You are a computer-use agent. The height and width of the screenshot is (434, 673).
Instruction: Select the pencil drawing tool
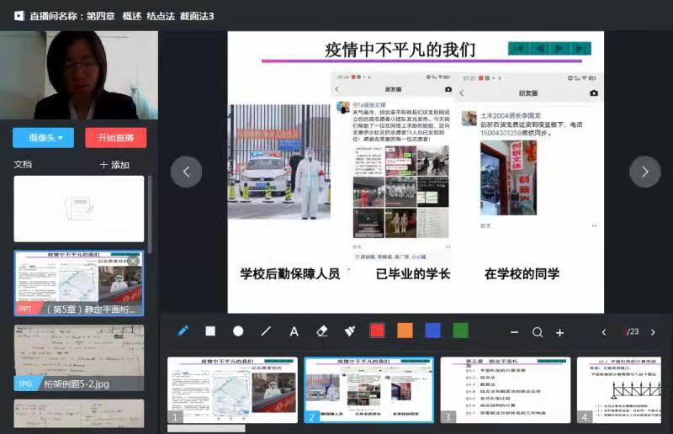click(x=183, y=331)
